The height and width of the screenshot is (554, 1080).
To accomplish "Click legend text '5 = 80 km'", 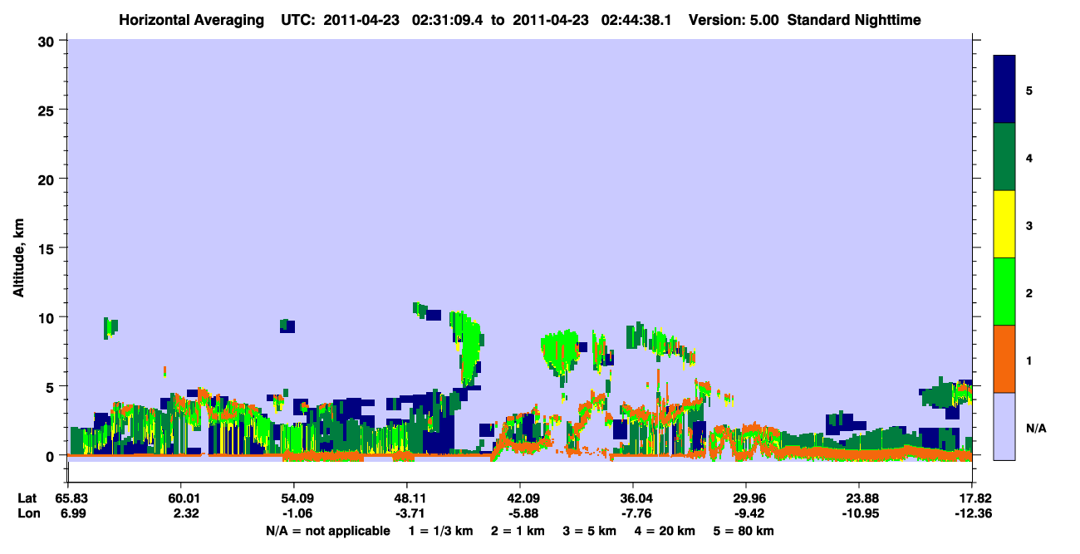I will point(744,531).
